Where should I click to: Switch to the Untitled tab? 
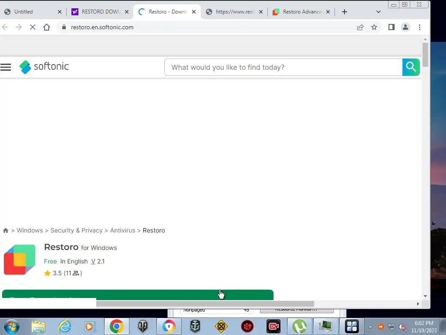click(32, 12)
